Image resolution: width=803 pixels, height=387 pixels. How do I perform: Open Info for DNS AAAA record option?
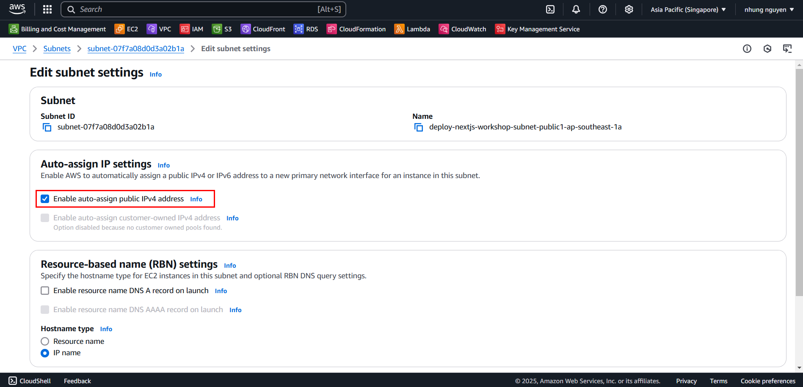point(235,310)
